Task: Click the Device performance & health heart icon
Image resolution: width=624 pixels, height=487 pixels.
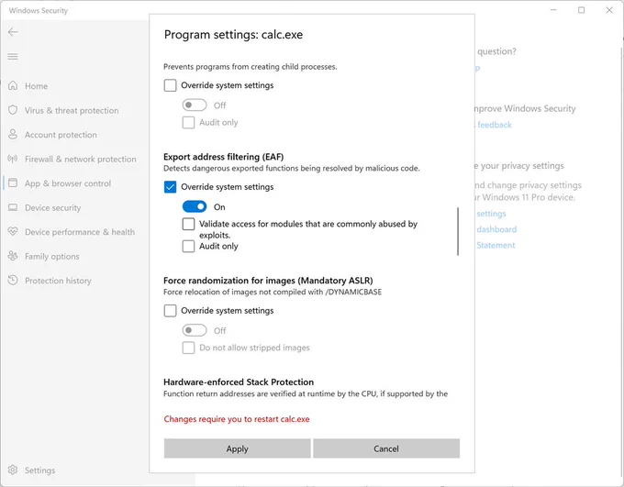Action: [x=13, y=231]
